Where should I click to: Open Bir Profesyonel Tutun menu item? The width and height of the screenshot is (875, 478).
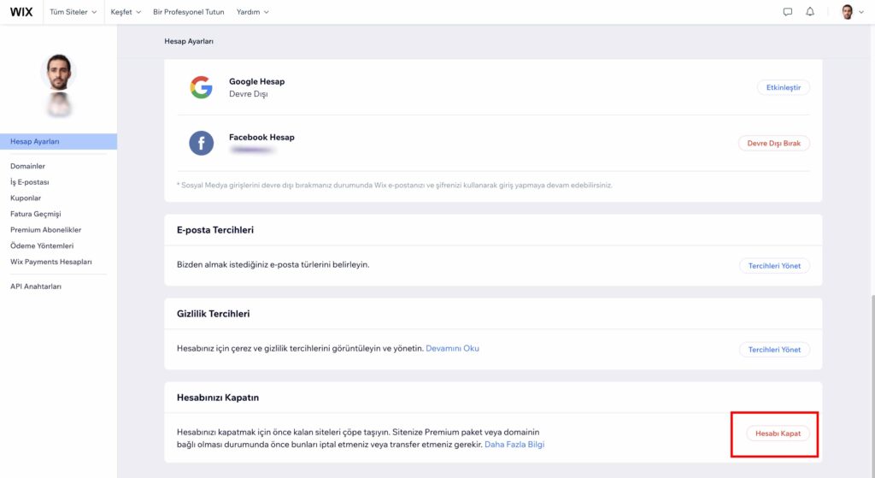click(189, 12)
